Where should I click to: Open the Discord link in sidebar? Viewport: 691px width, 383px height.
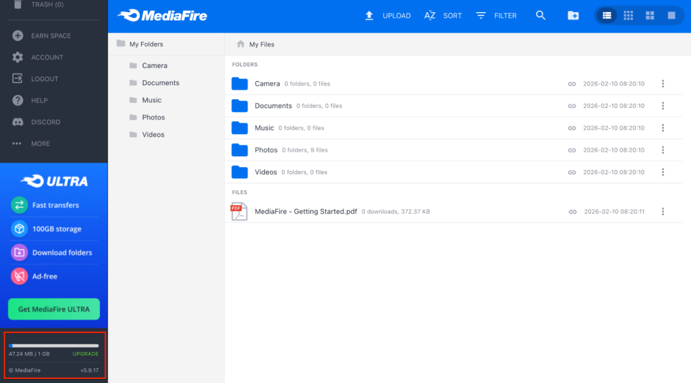coord(45,122)
